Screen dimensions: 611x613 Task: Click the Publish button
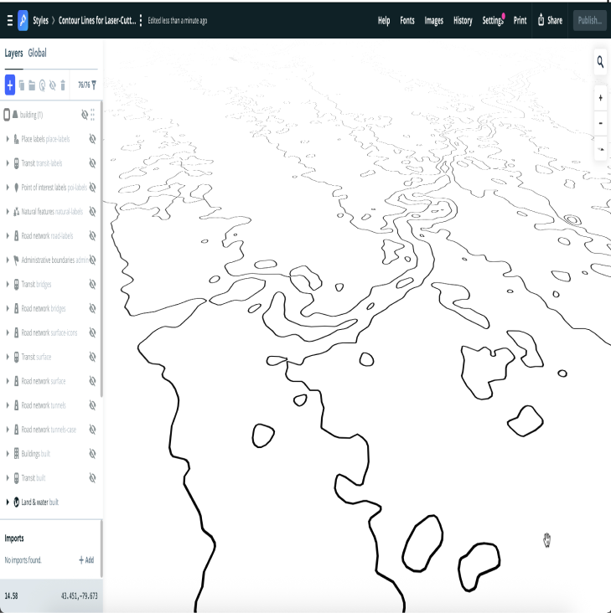click(589, 20)
